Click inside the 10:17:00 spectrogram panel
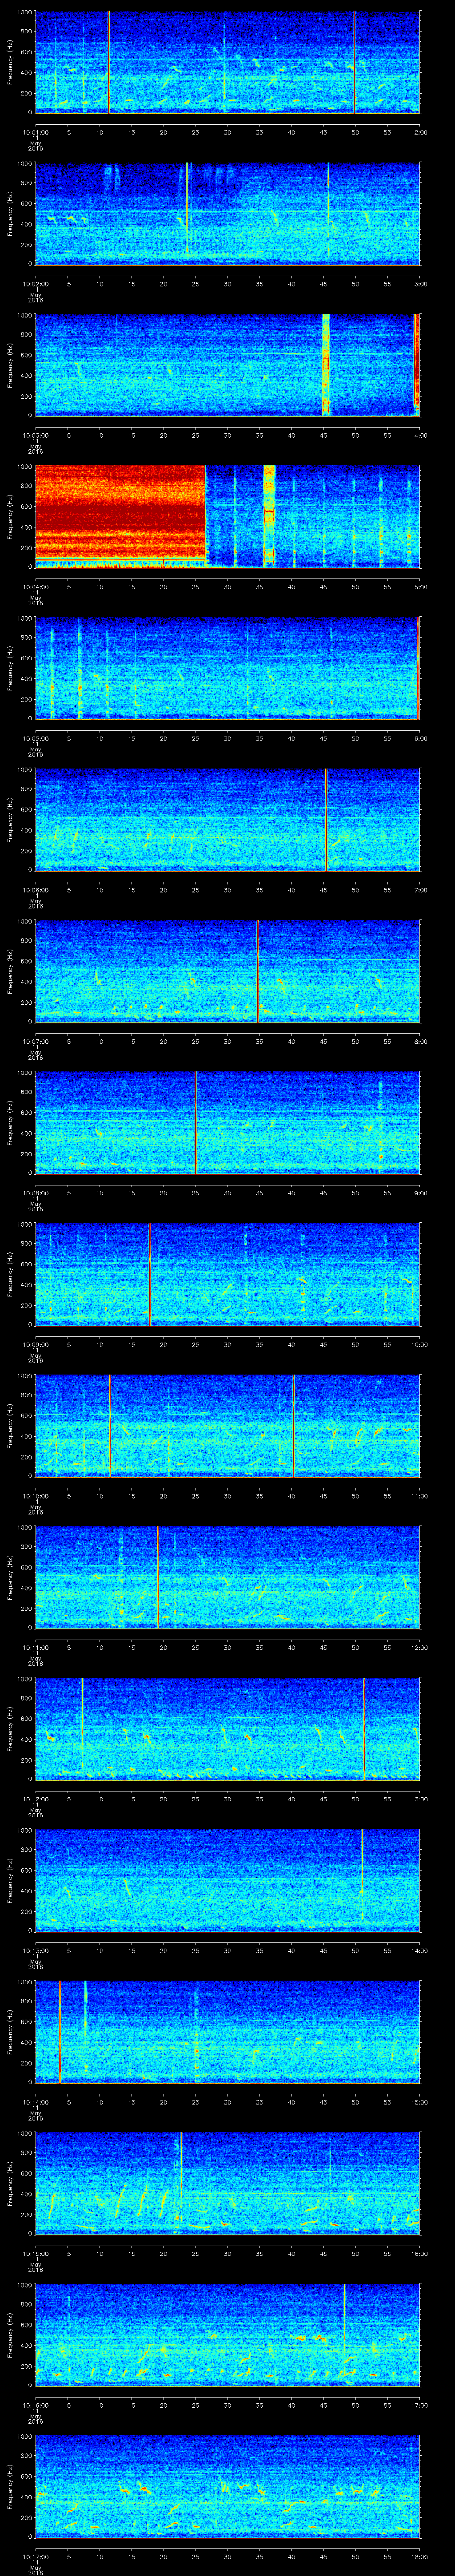Image resolution: width=455 pixels, height=2576 pixels. (227, 2486)
